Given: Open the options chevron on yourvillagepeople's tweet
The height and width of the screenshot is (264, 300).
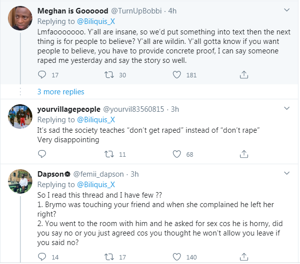Looking at the screenshot, I should click(x=287, y=108).
